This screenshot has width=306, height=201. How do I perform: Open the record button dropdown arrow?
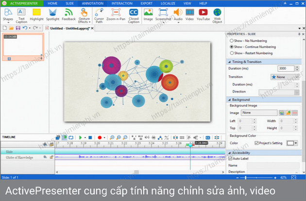104,138
